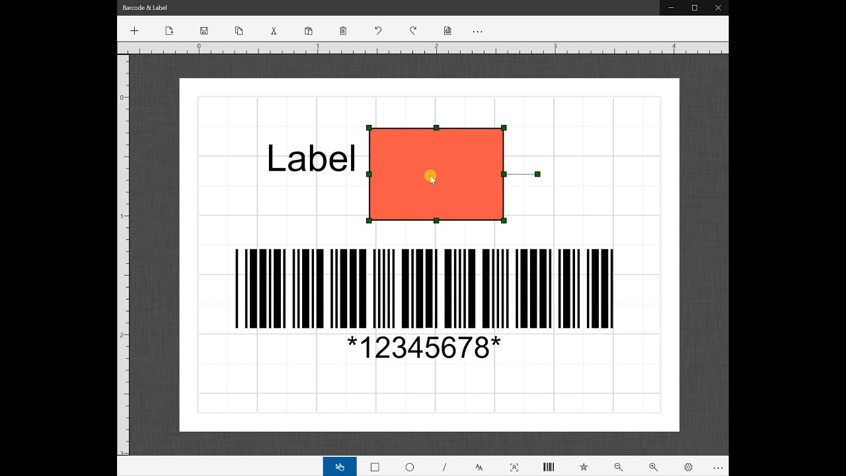Click the Paste clipboard icon
846x476 pixels.
pyautogui.click(x=309, y=31)
